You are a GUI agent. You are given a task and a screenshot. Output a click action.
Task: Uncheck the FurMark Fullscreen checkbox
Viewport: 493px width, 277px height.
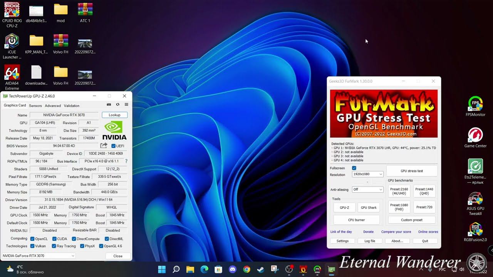click(x=354, y=168)
